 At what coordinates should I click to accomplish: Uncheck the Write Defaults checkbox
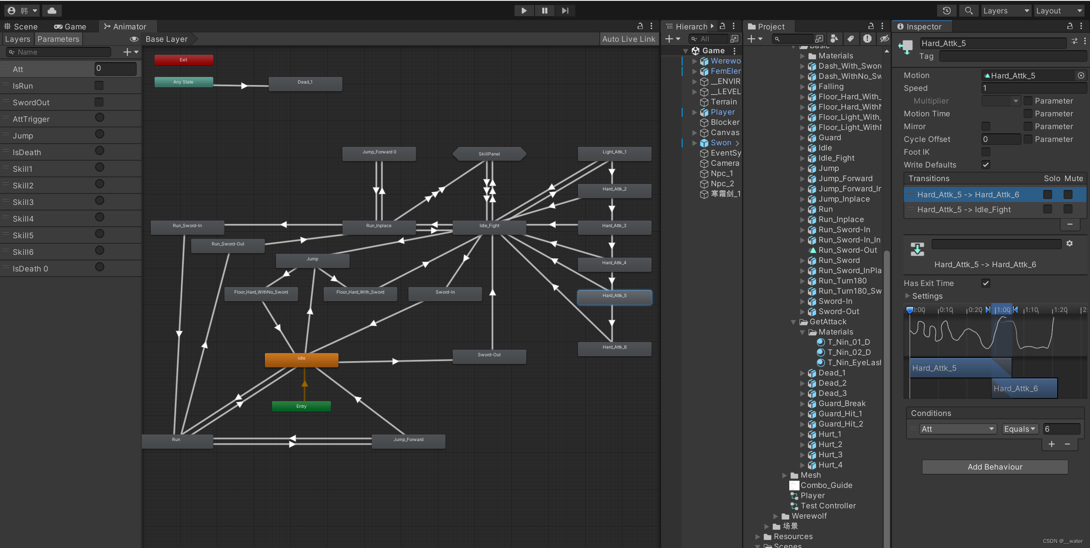(x=986, y=164)
